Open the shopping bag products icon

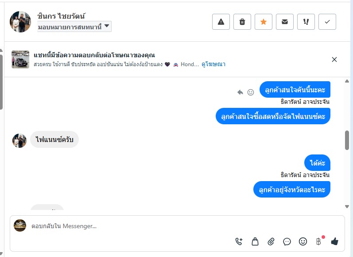tap(255, 241)
